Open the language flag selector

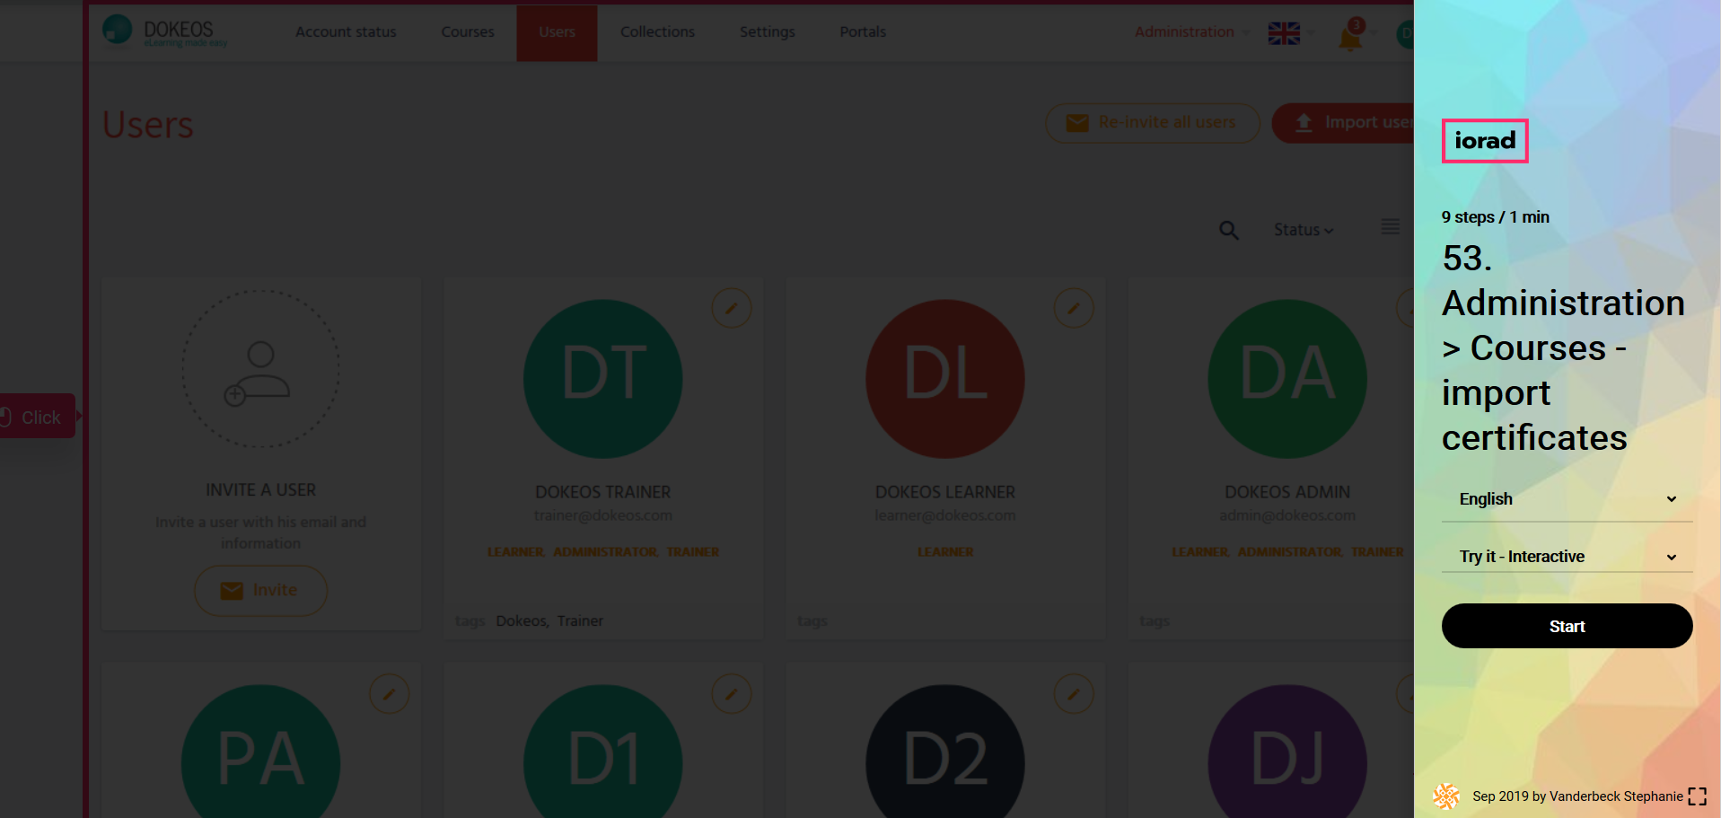point(1285,33)
